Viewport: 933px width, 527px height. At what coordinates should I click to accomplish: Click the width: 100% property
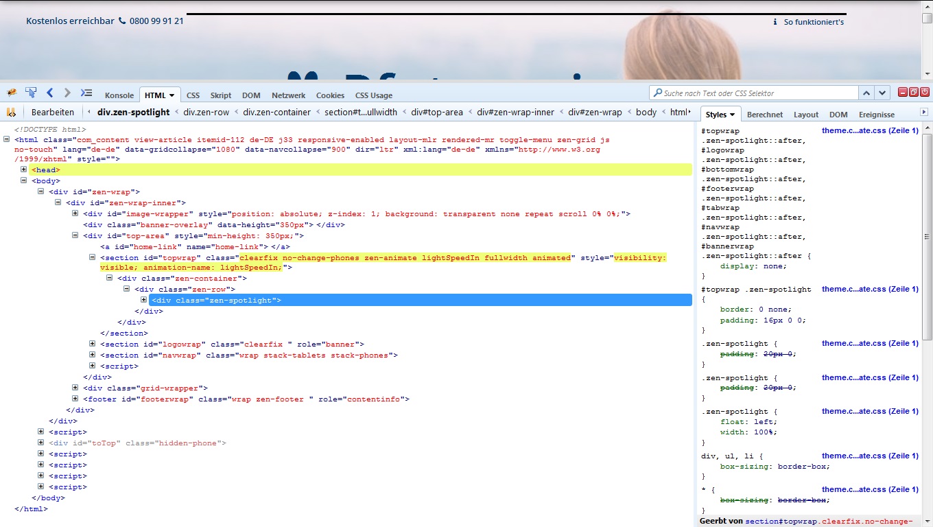(x=748, y=432)
